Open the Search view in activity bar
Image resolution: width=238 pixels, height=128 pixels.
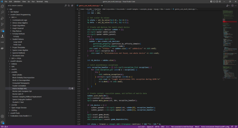[2, 12]
